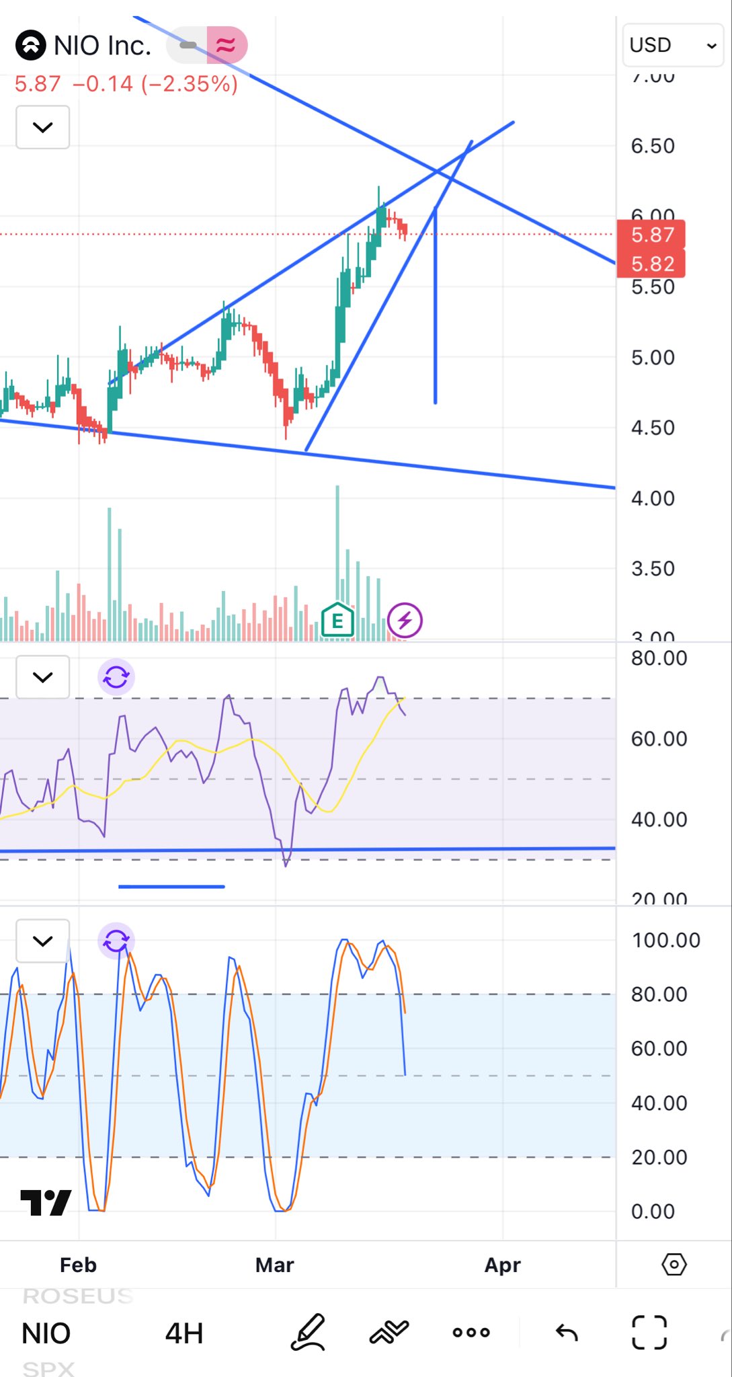Open the NIO Inc. symbol title

pyautogui.click(x=102, y=46)
